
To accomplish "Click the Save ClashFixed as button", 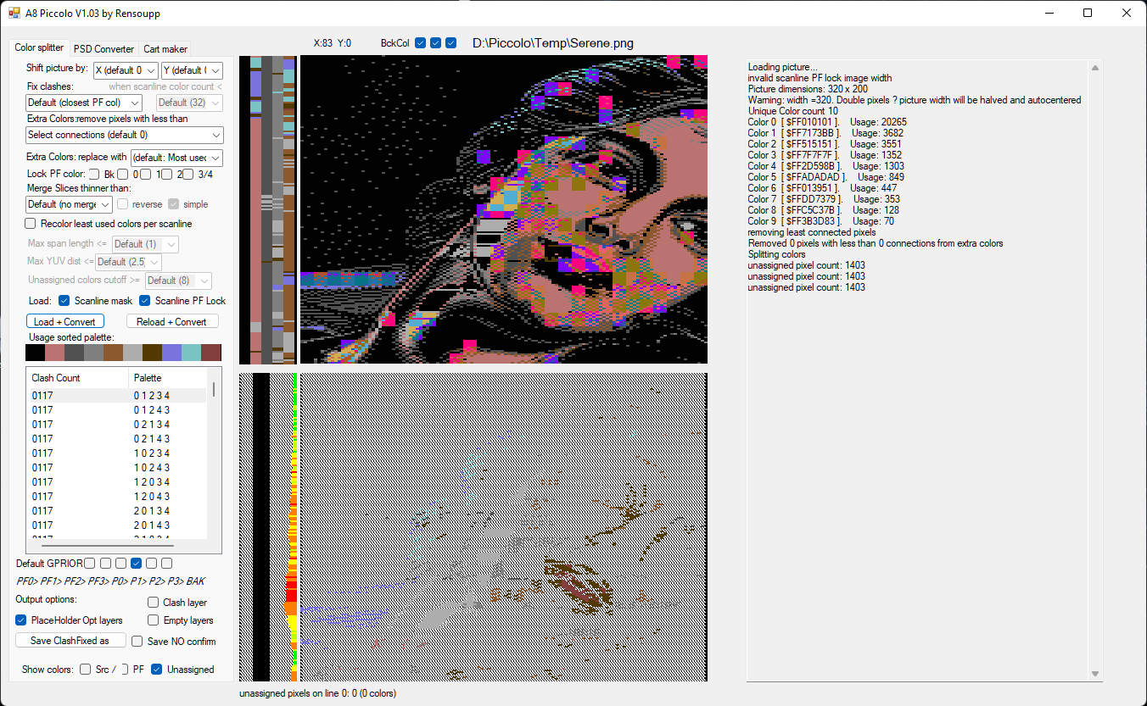I will pyautogui.click(x=70, y=641).
